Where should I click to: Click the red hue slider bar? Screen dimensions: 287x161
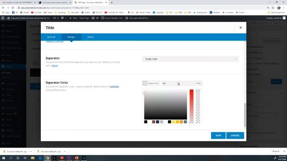click(191, 106)
